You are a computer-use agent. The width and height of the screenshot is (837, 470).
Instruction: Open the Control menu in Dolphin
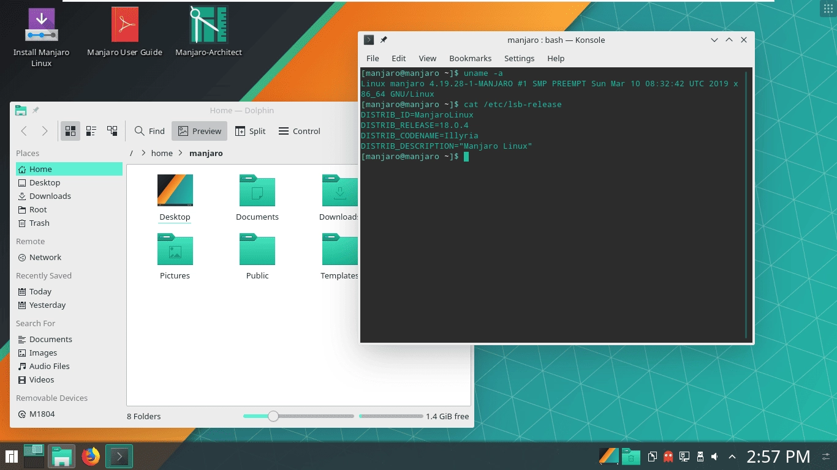pos(299,131)
